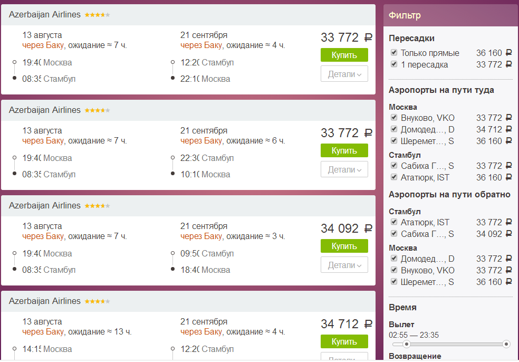Buy the 34 092 ₽ flight with 'Купить'
This screenshot has width=519, height=362.
(x=344, y=246)
